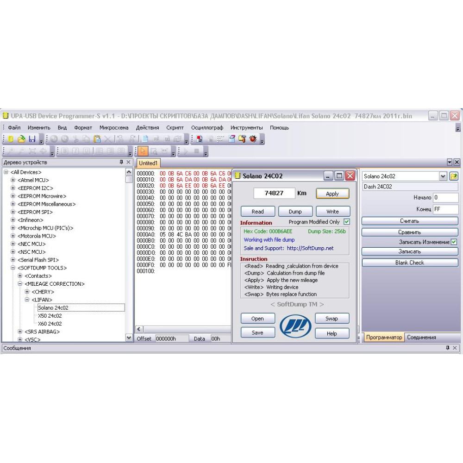Switch to the Соединения tab
Image resolution: width=463 pixels, height=463 pixels.
click(x=421, y=337)
